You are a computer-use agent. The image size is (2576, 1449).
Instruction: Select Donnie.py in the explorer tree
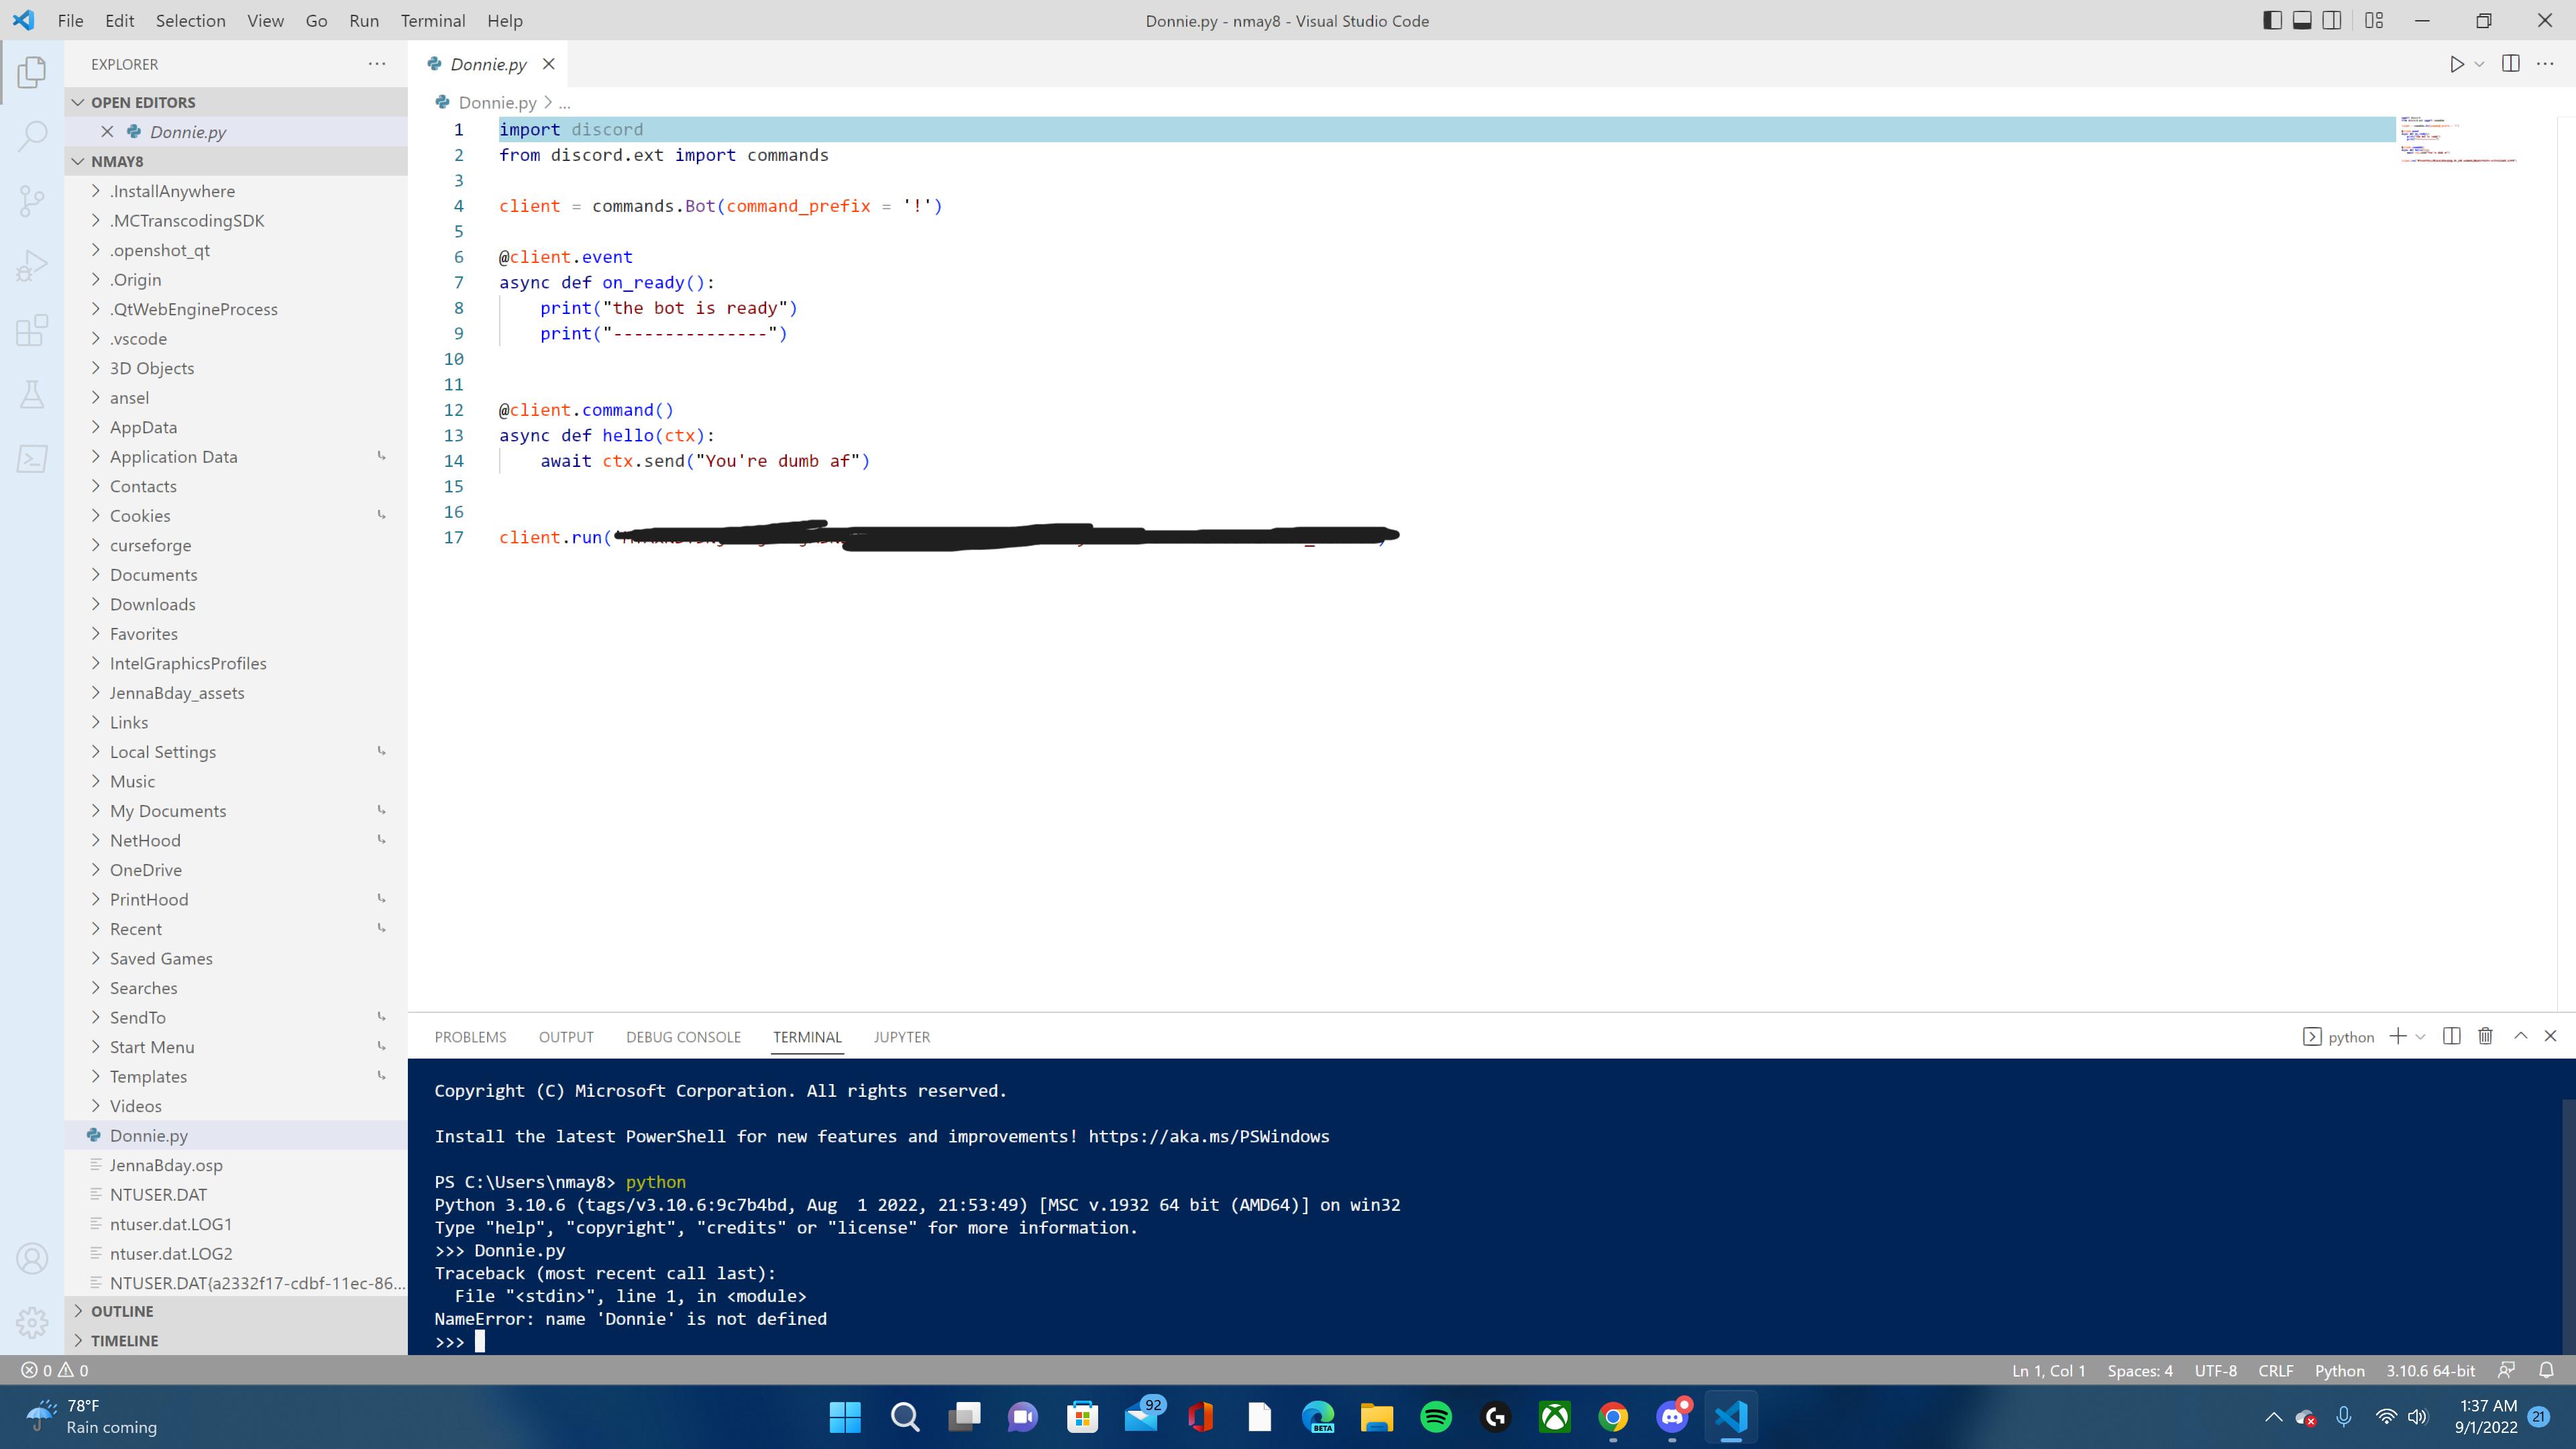click(148, 1136)
